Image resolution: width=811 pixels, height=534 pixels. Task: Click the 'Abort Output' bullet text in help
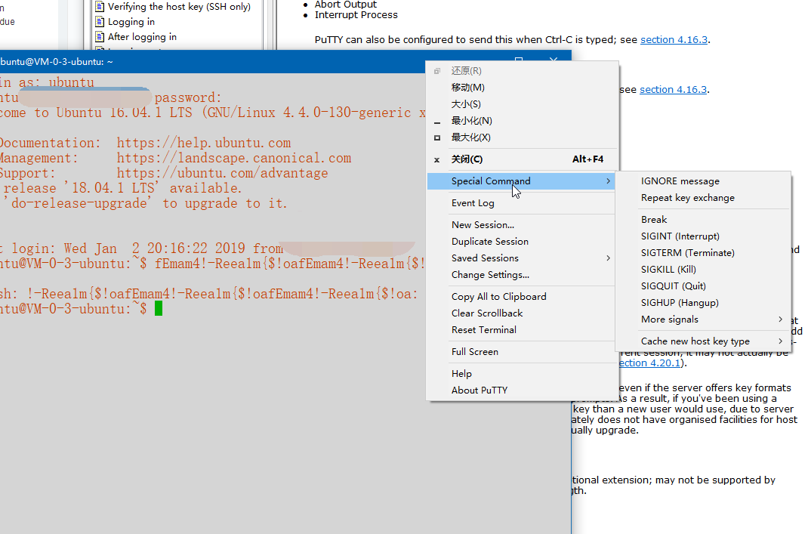(346, 4)
